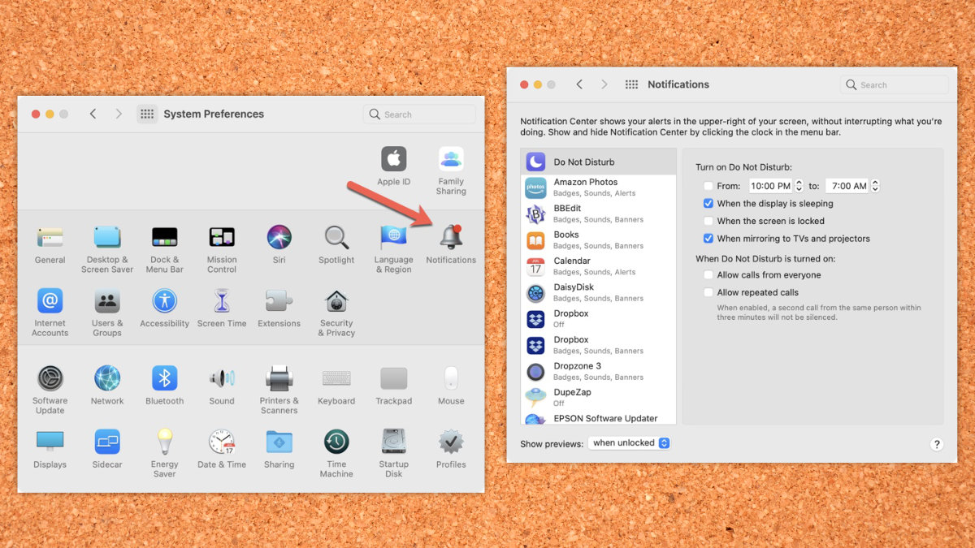Go back in Notifications window

(x=579, y=84)
